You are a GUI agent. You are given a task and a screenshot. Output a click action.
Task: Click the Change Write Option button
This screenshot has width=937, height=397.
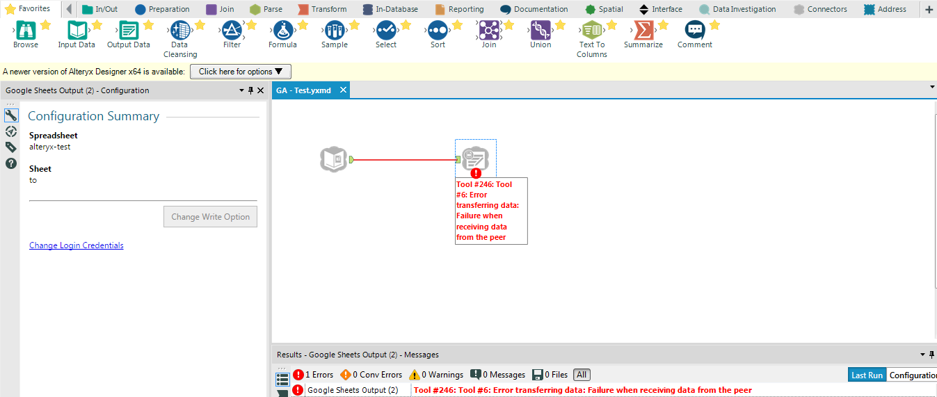[x=210, y=217]
